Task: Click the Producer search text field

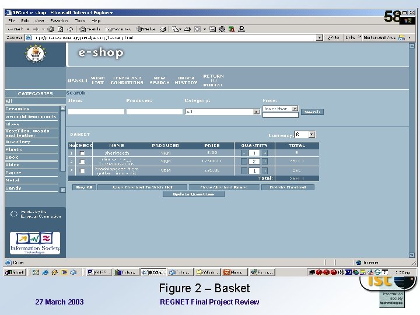Action: tap(154, 111)
